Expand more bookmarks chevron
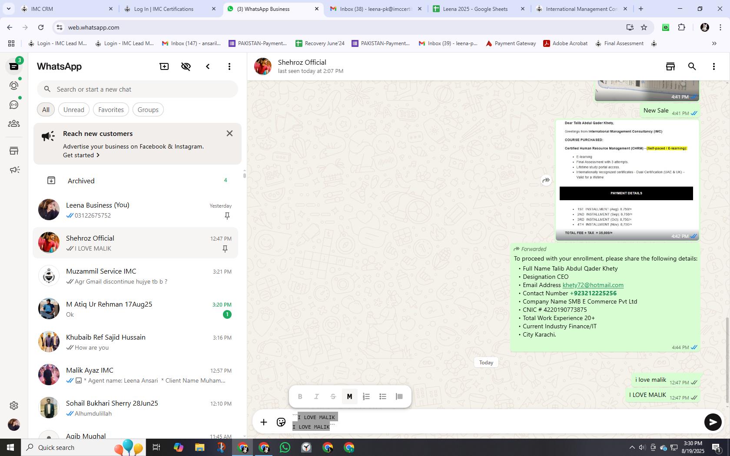This screenshot has height=456, width=730. click(714, 43)
